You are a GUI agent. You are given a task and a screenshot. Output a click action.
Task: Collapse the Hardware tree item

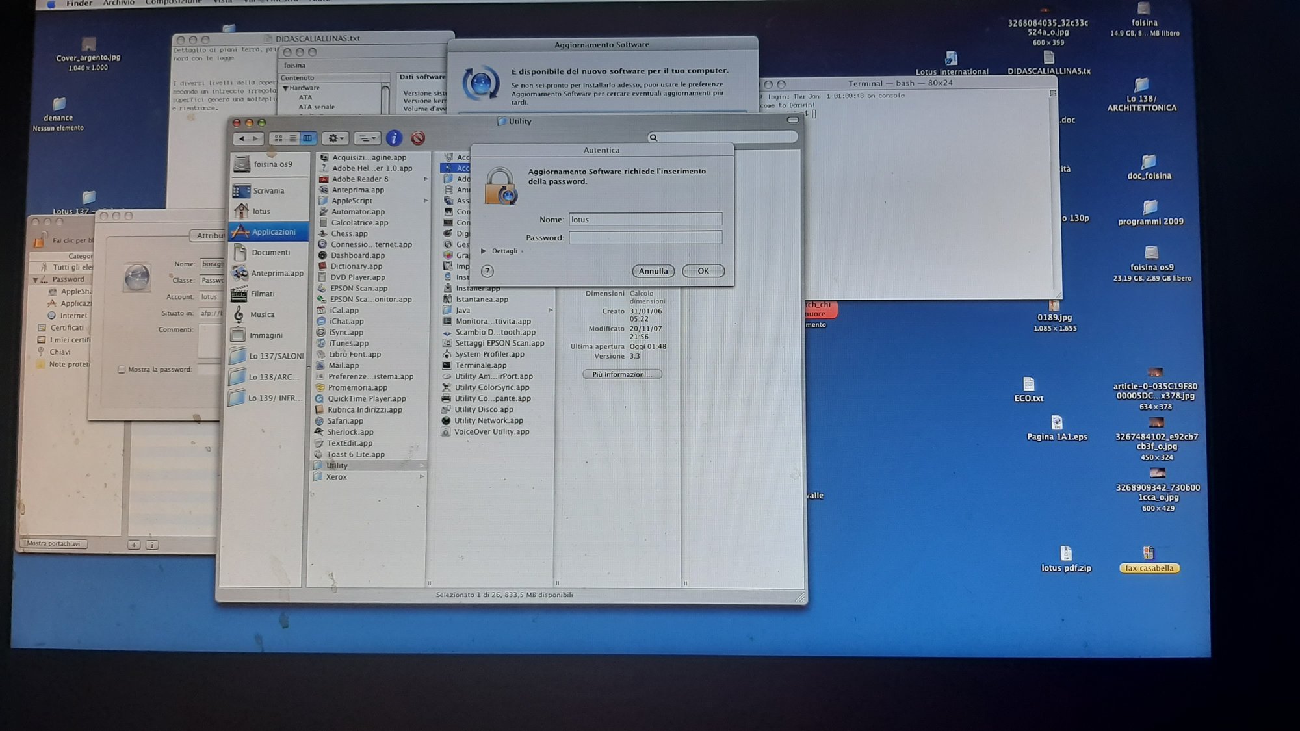[x=285, y=88]
